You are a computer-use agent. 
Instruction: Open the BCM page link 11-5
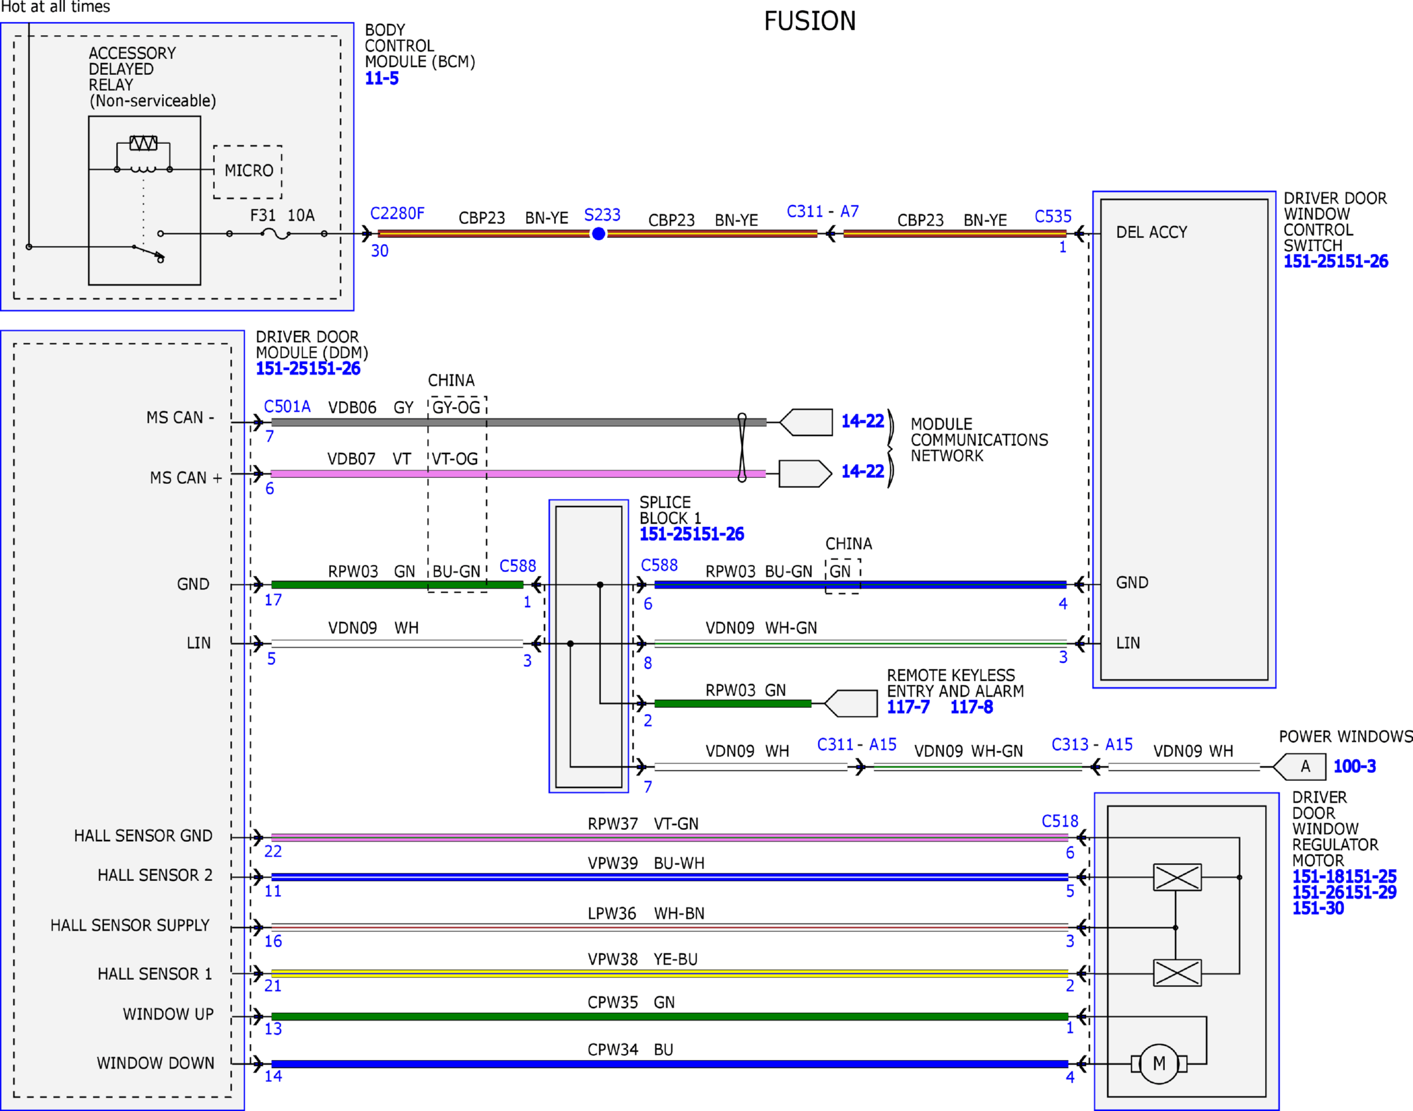pos(382,78)
